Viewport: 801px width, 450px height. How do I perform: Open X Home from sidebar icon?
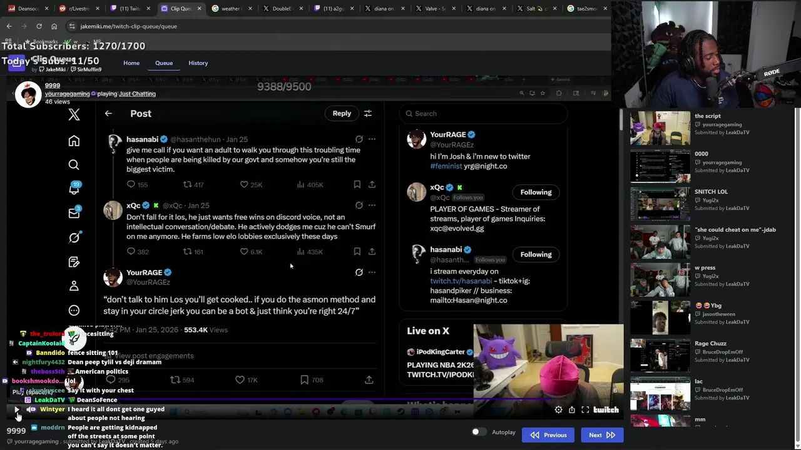tap(74, 141)
